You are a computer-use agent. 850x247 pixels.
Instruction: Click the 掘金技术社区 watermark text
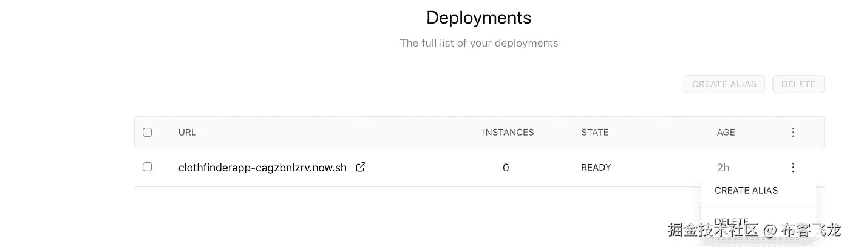[713, 230]
